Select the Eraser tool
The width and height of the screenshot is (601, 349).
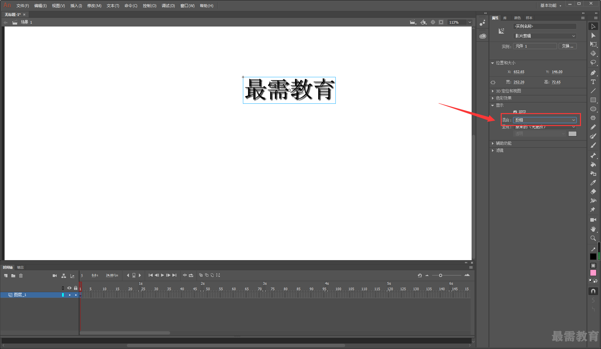[x=593, y=192]
